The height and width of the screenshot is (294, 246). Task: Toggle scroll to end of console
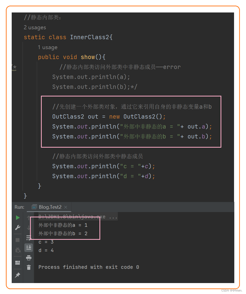coord(29,248)
